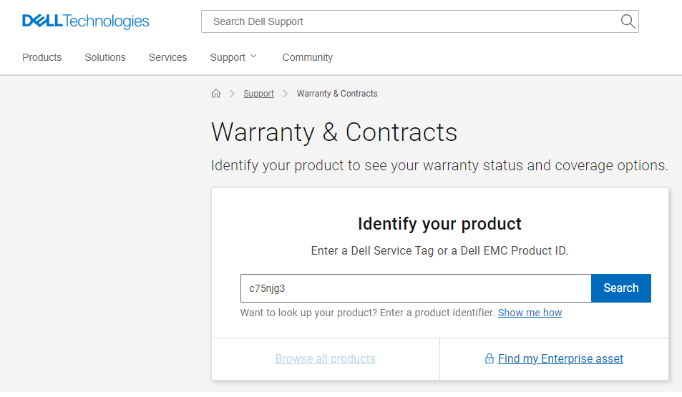Click inside the service tag field containing c75njg3

pos(416,288)
